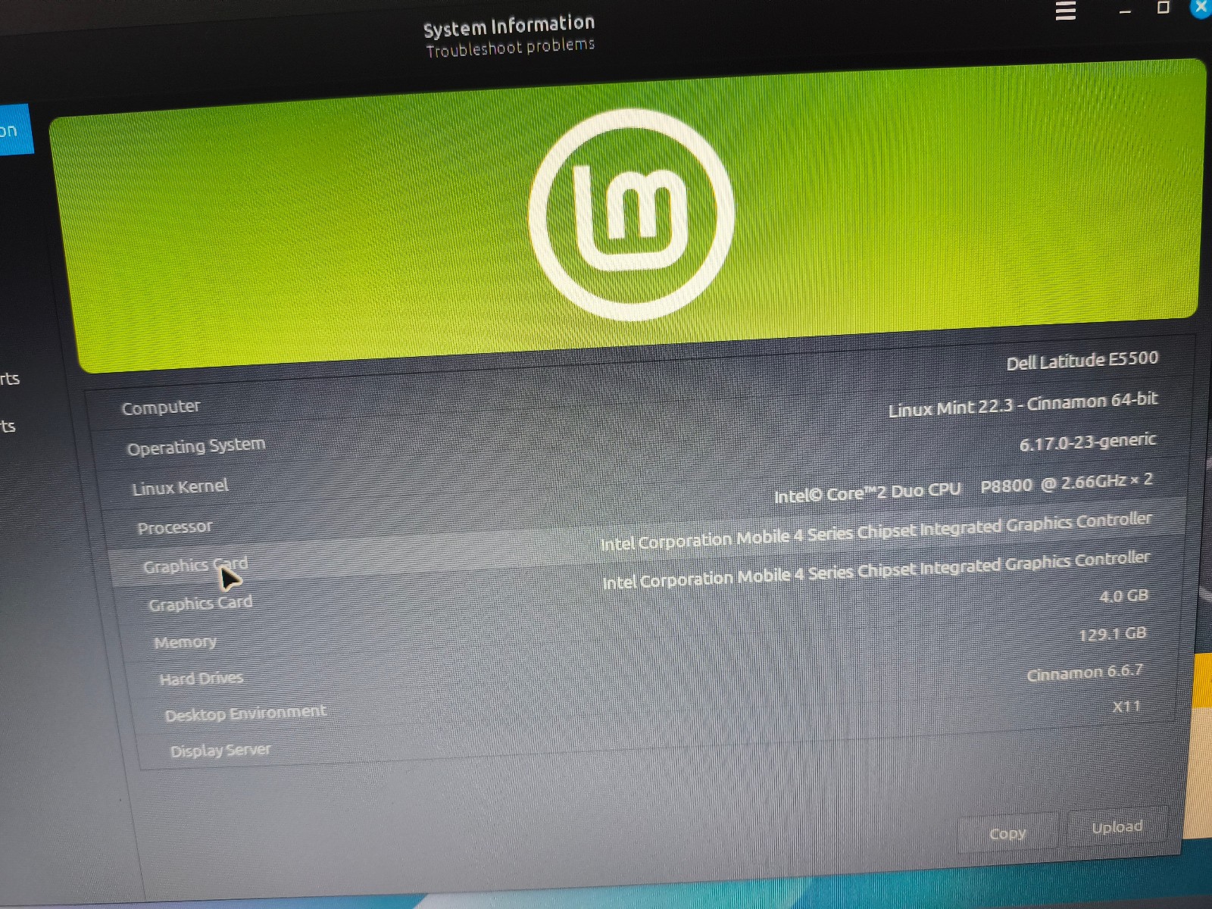Select the Operating System row label
1212x909 pixels.
pos(196,446)
